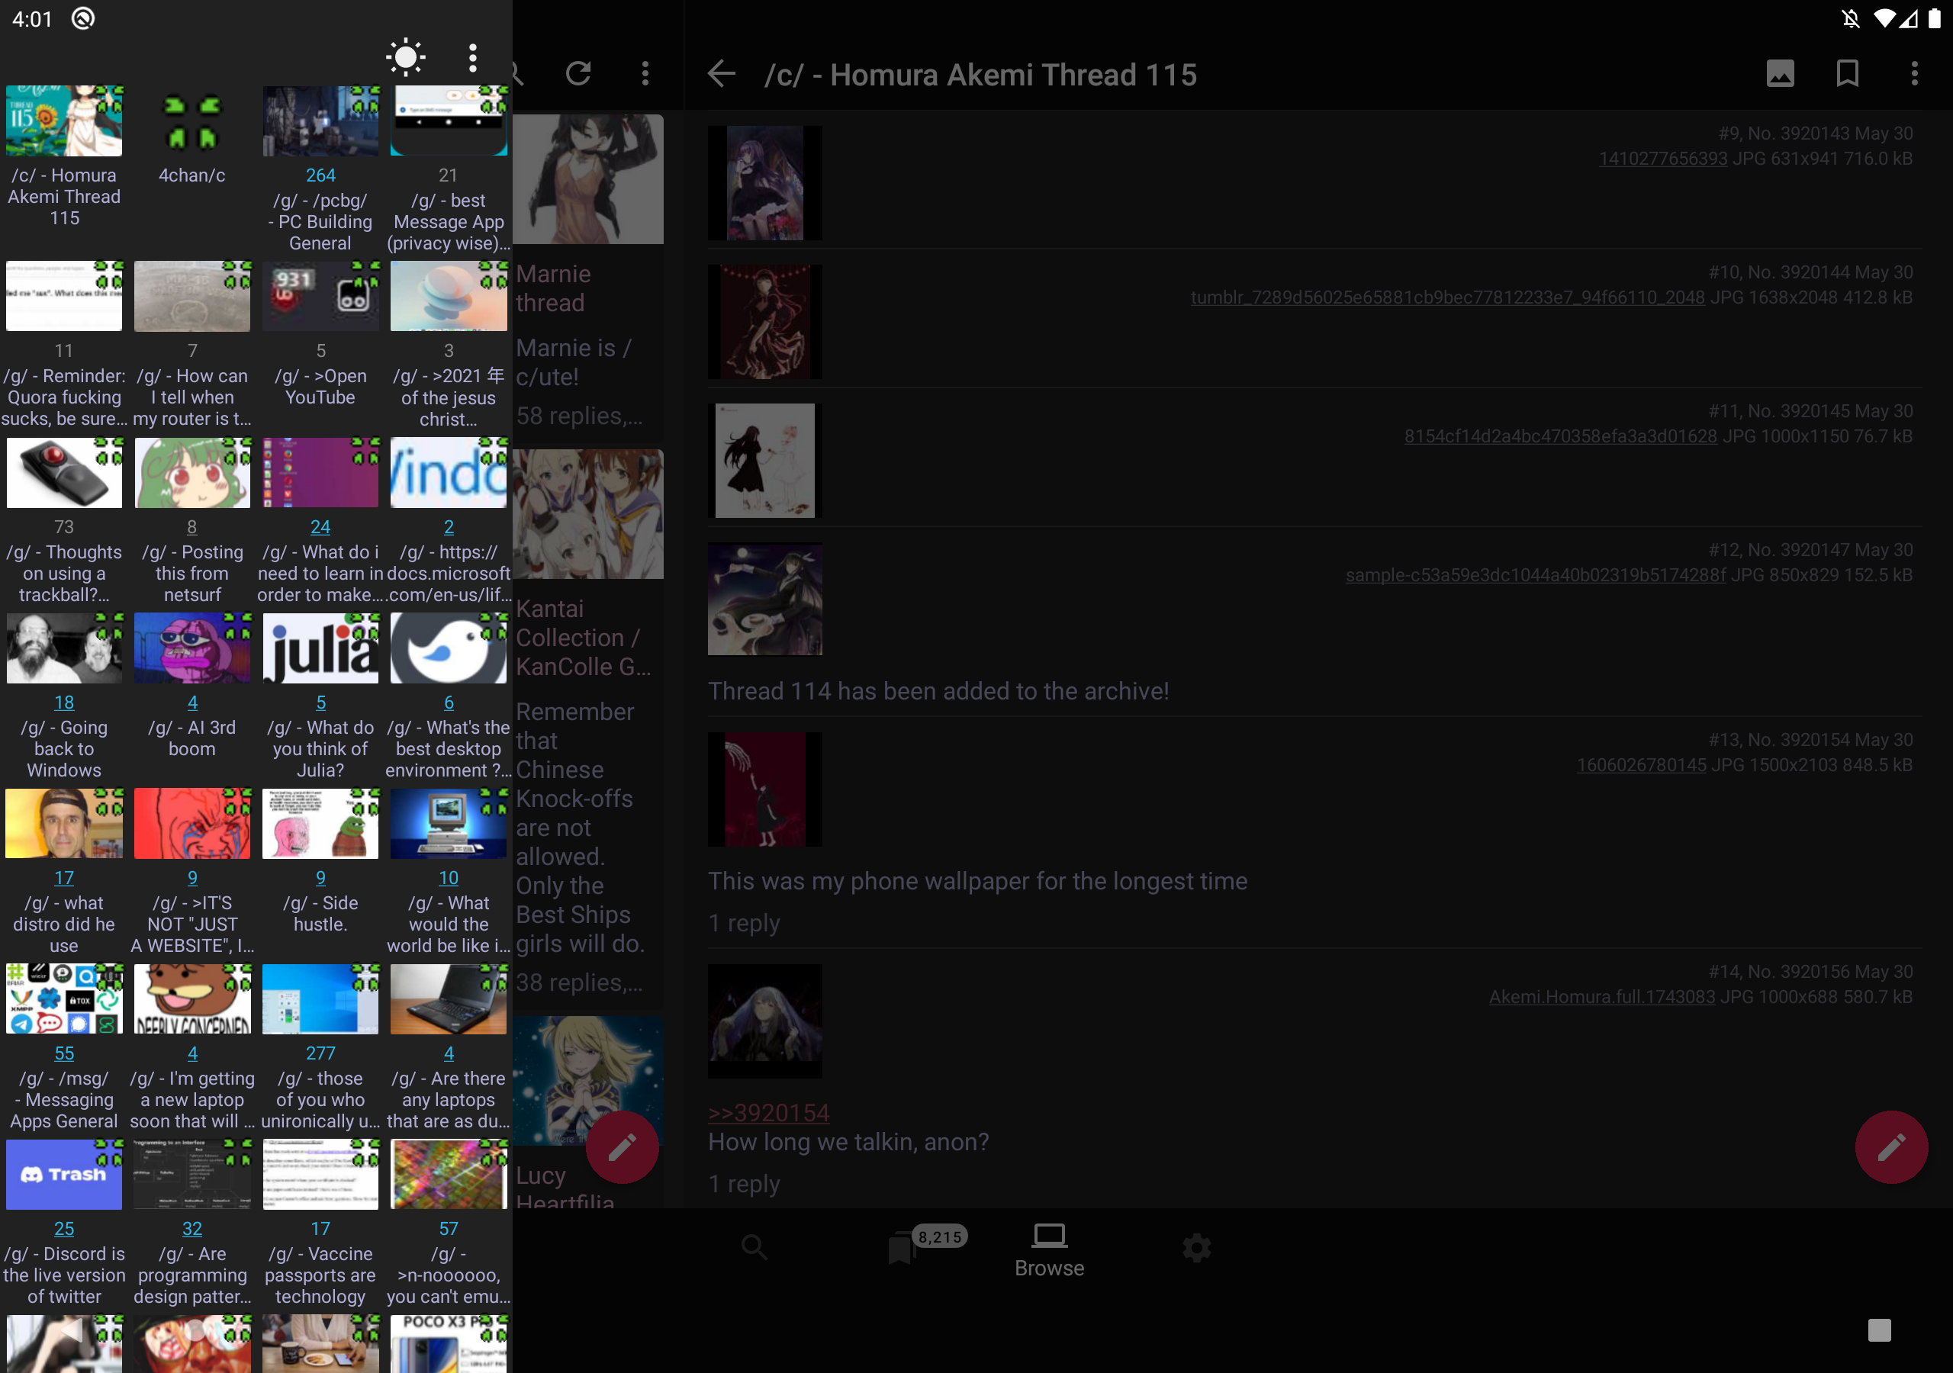1953x1373 pixels.
Task: Toggle the day/night theme sun icon
Action: [406, 58]
